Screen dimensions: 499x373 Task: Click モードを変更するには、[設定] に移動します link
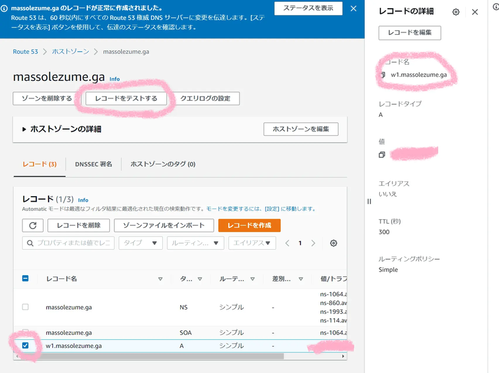click(261, 209)
